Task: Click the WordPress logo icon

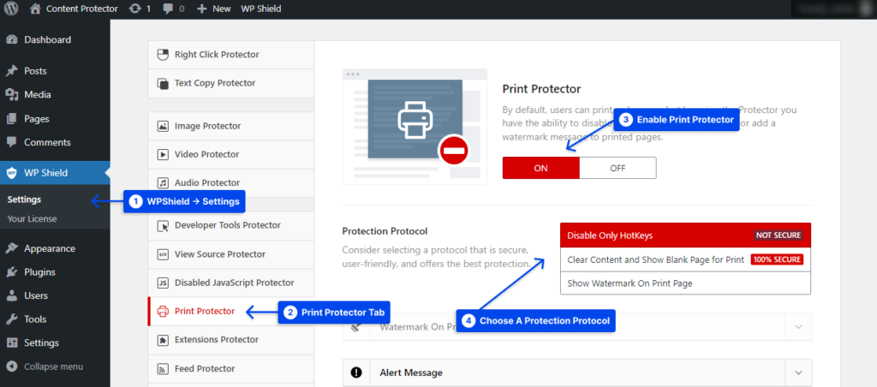Action: click(11, 9)
